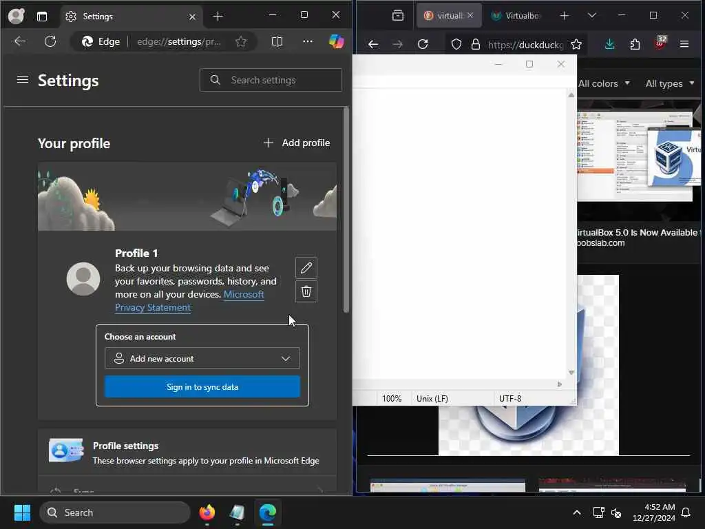
Task: Click Firefox back arrow
Action: click(x=373, y=44)
